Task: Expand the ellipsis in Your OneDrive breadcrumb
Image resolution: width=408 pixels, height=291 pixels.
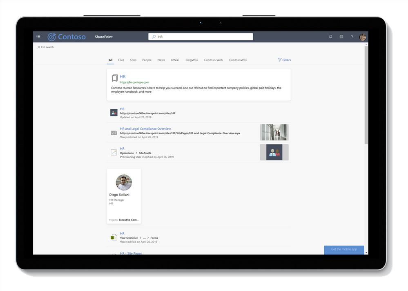Action: pos(145,238)
